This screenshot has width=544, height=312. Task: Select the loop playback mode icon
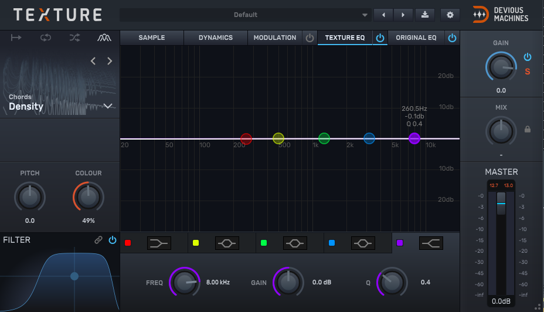point(46,38)
